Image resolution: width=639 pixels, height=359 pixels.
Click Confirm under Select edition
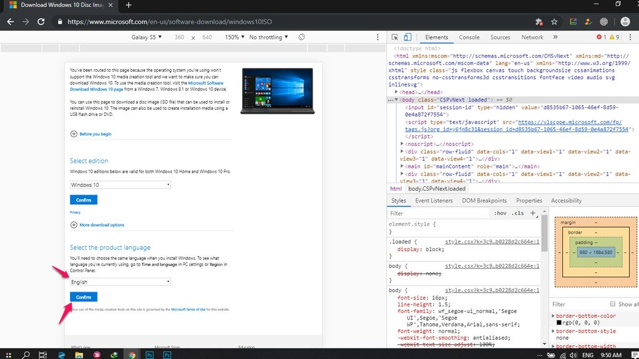pyautogui.click(x=84, y=200)
